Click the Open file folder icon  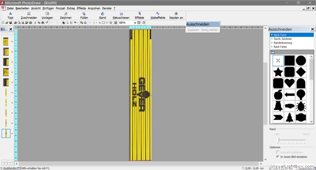[x=7, y=23]
